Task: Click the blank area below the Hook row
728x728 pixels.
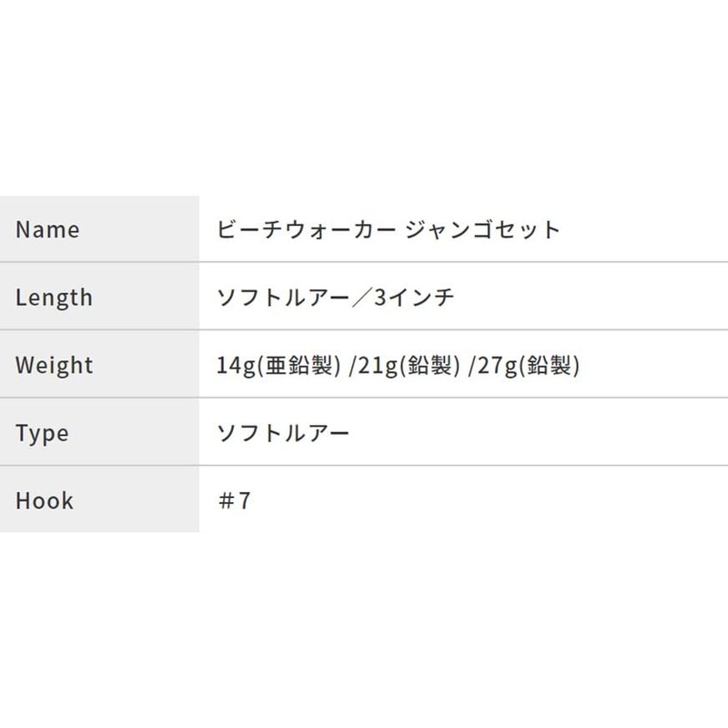Action: (364, 630)
